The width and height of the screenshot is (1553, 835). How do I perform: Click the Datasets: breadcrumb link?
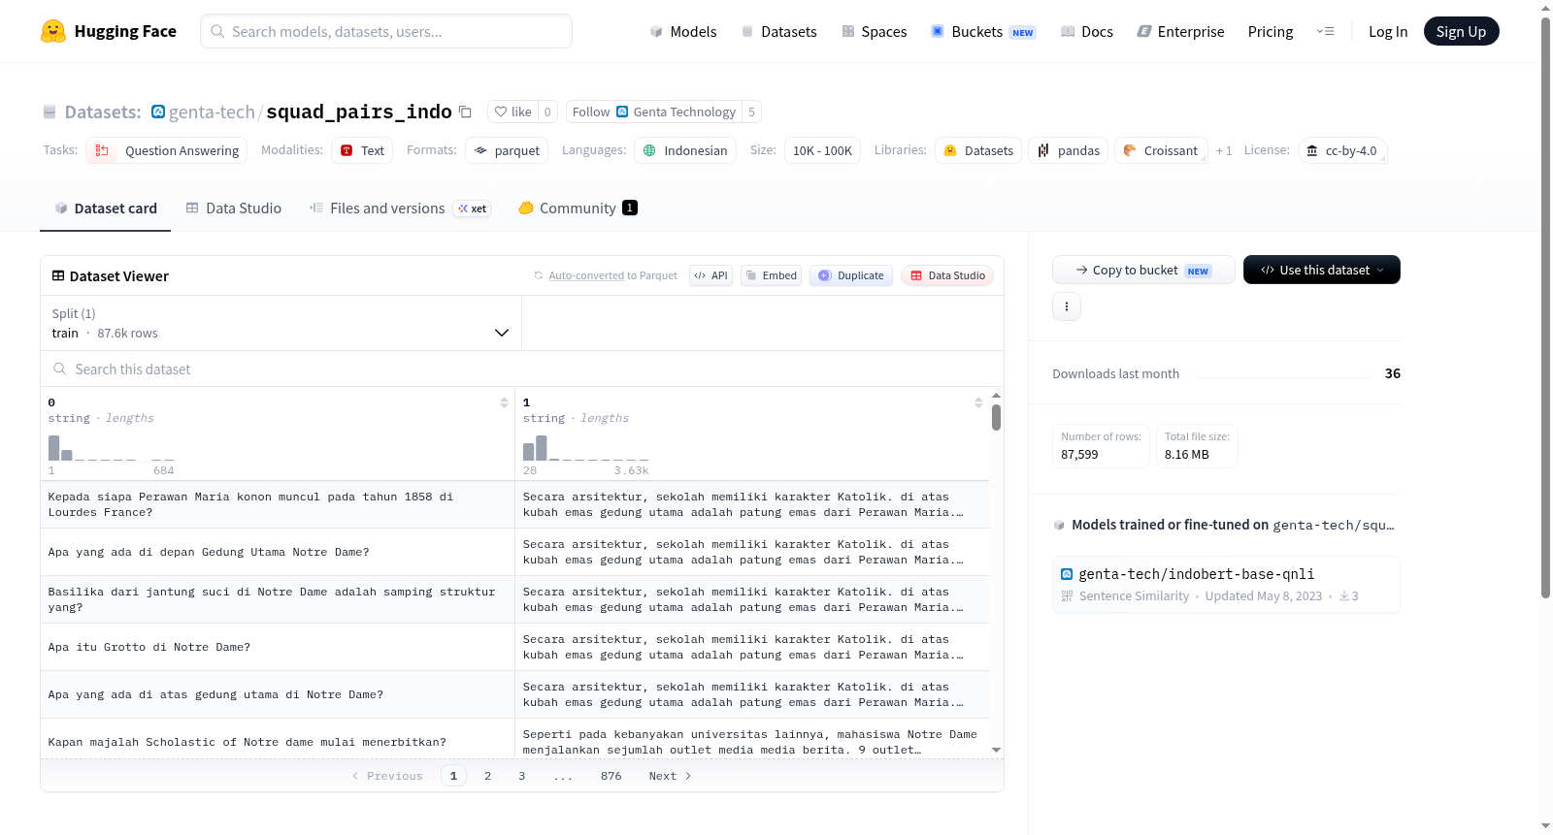tap(102, 112)
